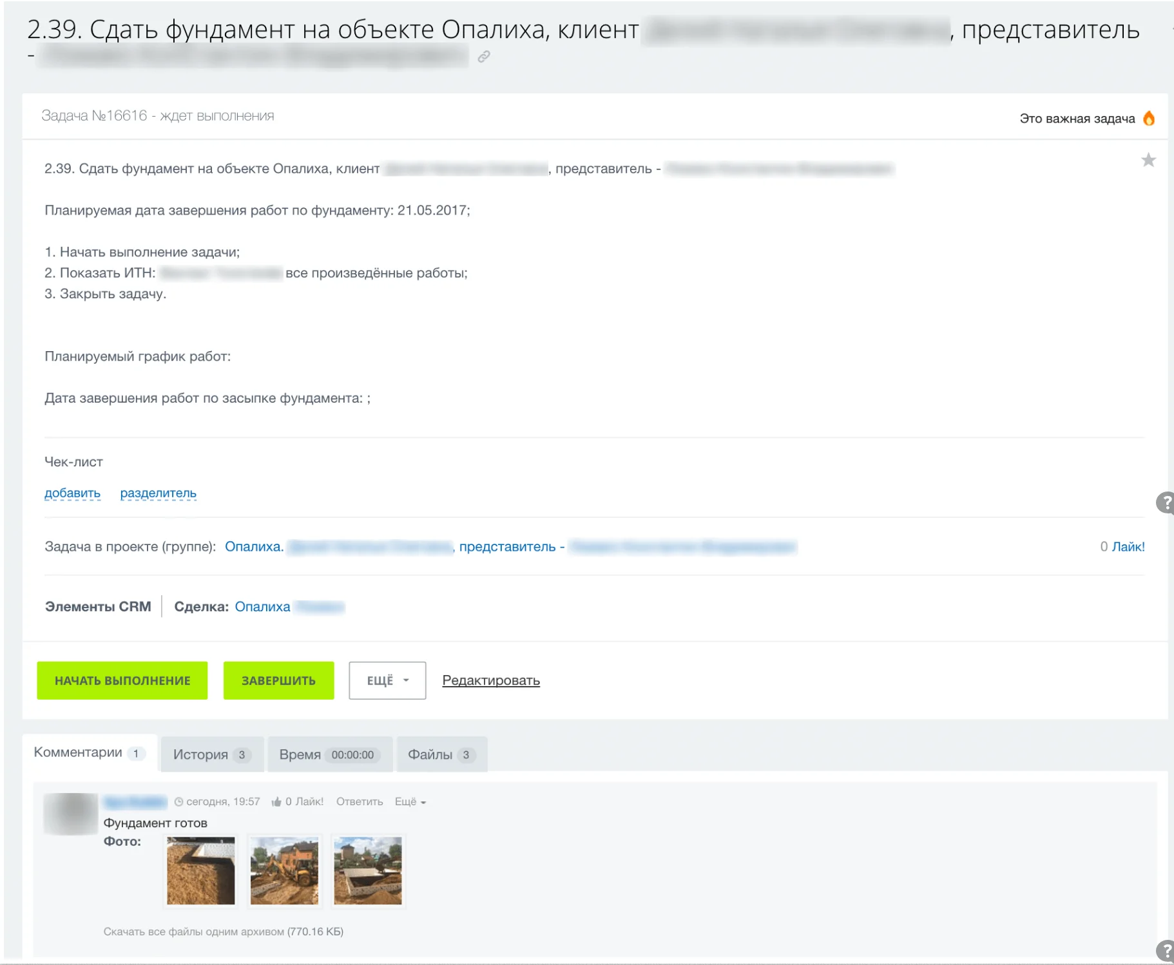Add a checklist item via добавить
Image resolution: width=1174 pixels, height=965 pixels.
pyautogui.click(x=72, y=493)
